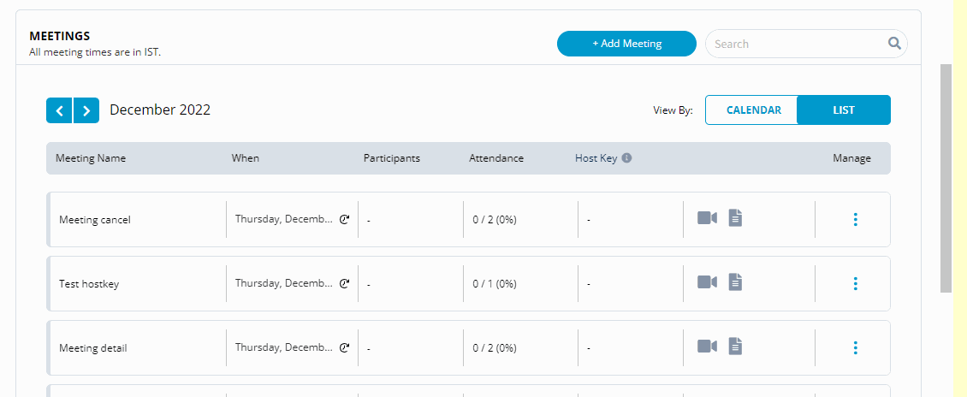Image resolution: width=967 pixels, height=397 pixels.
Task: Open manage menu for Meeting detail
Action: coord(855,348)
